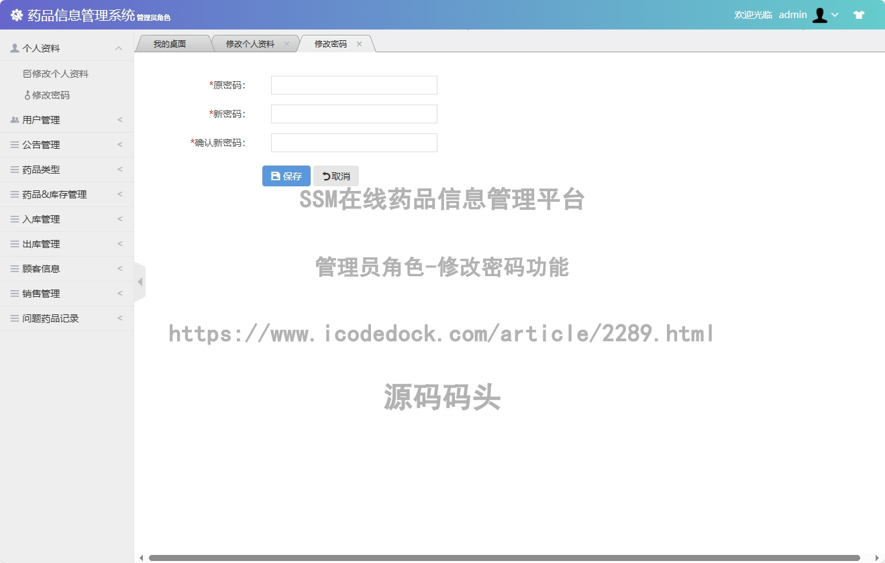This screenshot has height=563, width=885.
Task: Expand the 药品类型 menu arrow
Action: tap(119, 170)
